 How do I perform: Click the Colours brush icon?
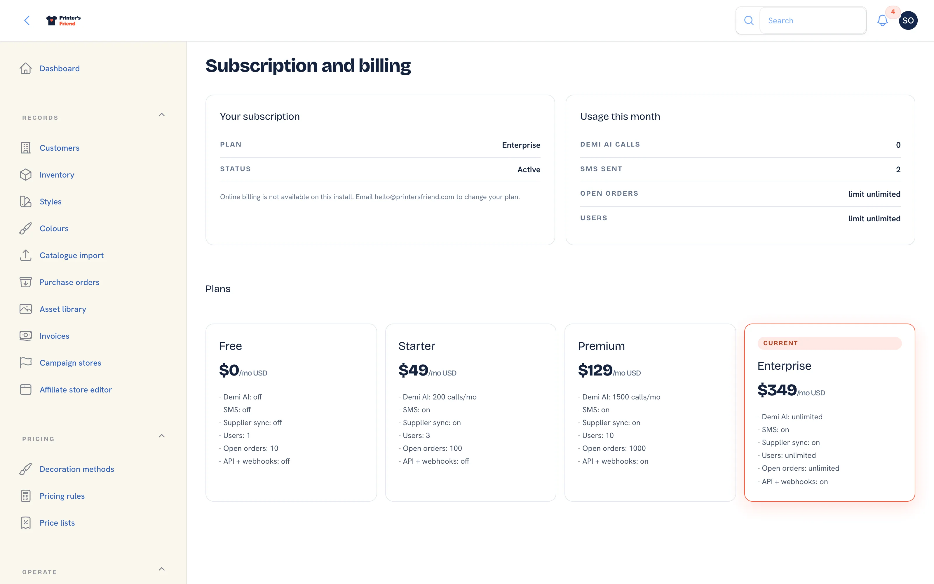pos(25,228)
